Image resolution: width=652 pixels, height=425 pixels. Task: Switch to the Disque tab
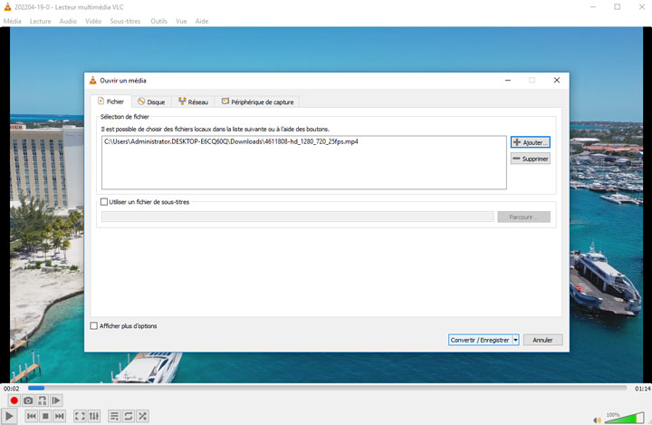[x=151, y=101]
